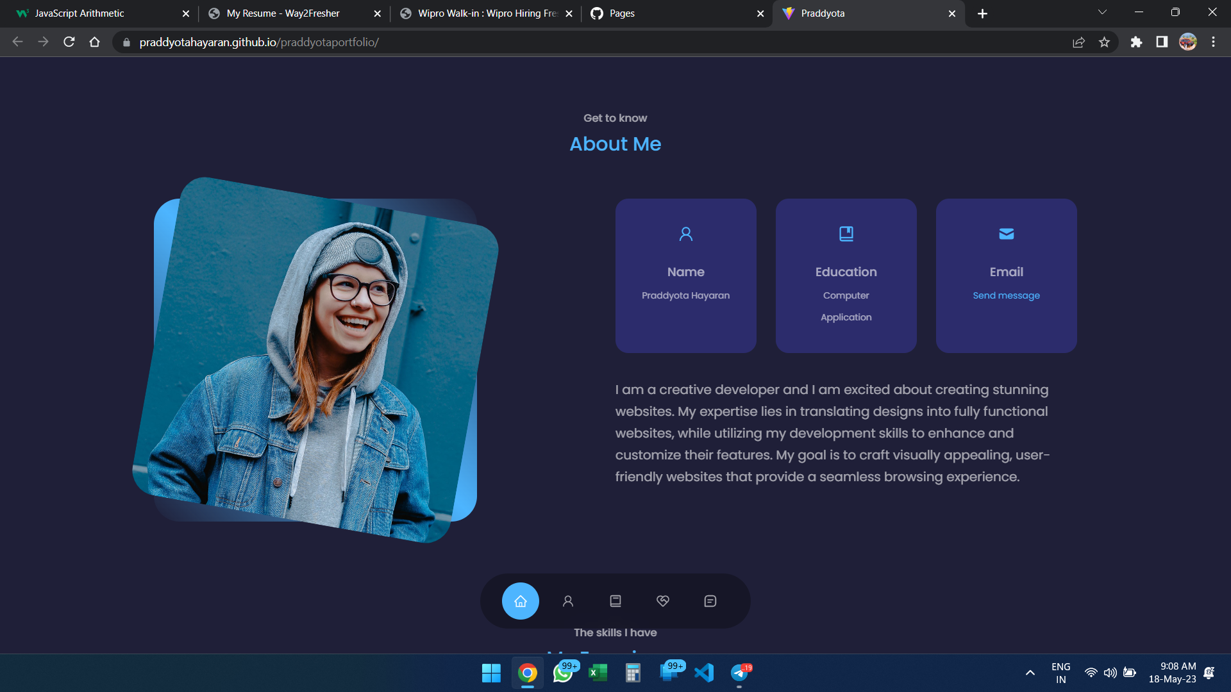Go forward in browser history
1231x692 pixels.
(x=43, y=42)
